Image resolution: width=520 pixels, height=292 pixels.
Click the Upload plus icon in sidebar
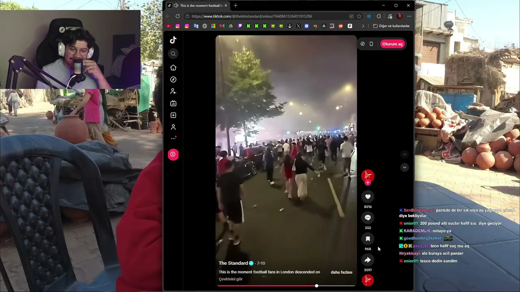click(x=173, y=115)
